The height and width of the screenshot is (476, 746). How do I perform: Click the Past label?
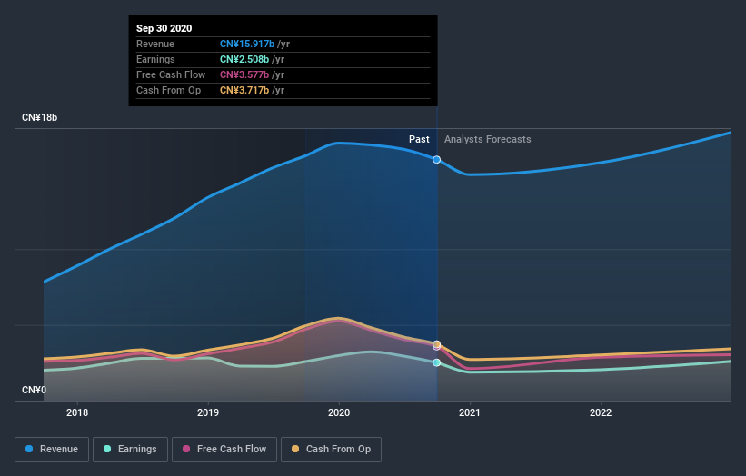419,139
